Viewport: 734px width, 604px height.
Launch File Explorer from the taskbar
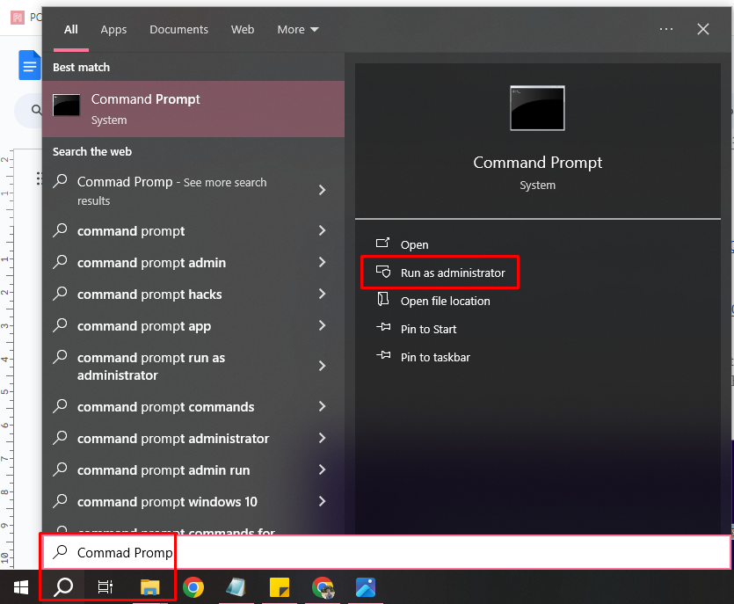[149, 587]
